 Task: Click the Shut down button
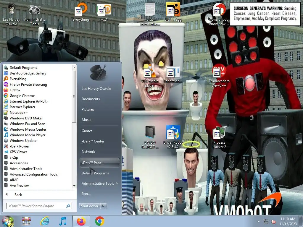pos(89,206)
